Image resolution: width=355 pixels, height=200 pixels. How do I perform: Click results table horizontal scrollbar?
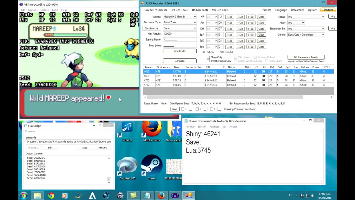(x=225, y=97)
